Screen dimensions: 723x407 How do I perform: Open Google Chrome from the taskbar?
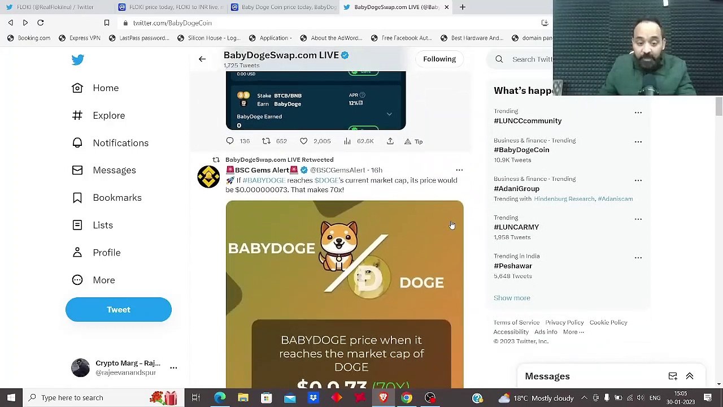point(407,398)
